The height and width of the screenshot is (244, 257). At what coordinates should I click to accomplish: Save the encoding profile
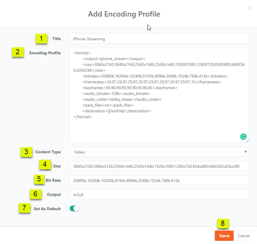point(224,236)
